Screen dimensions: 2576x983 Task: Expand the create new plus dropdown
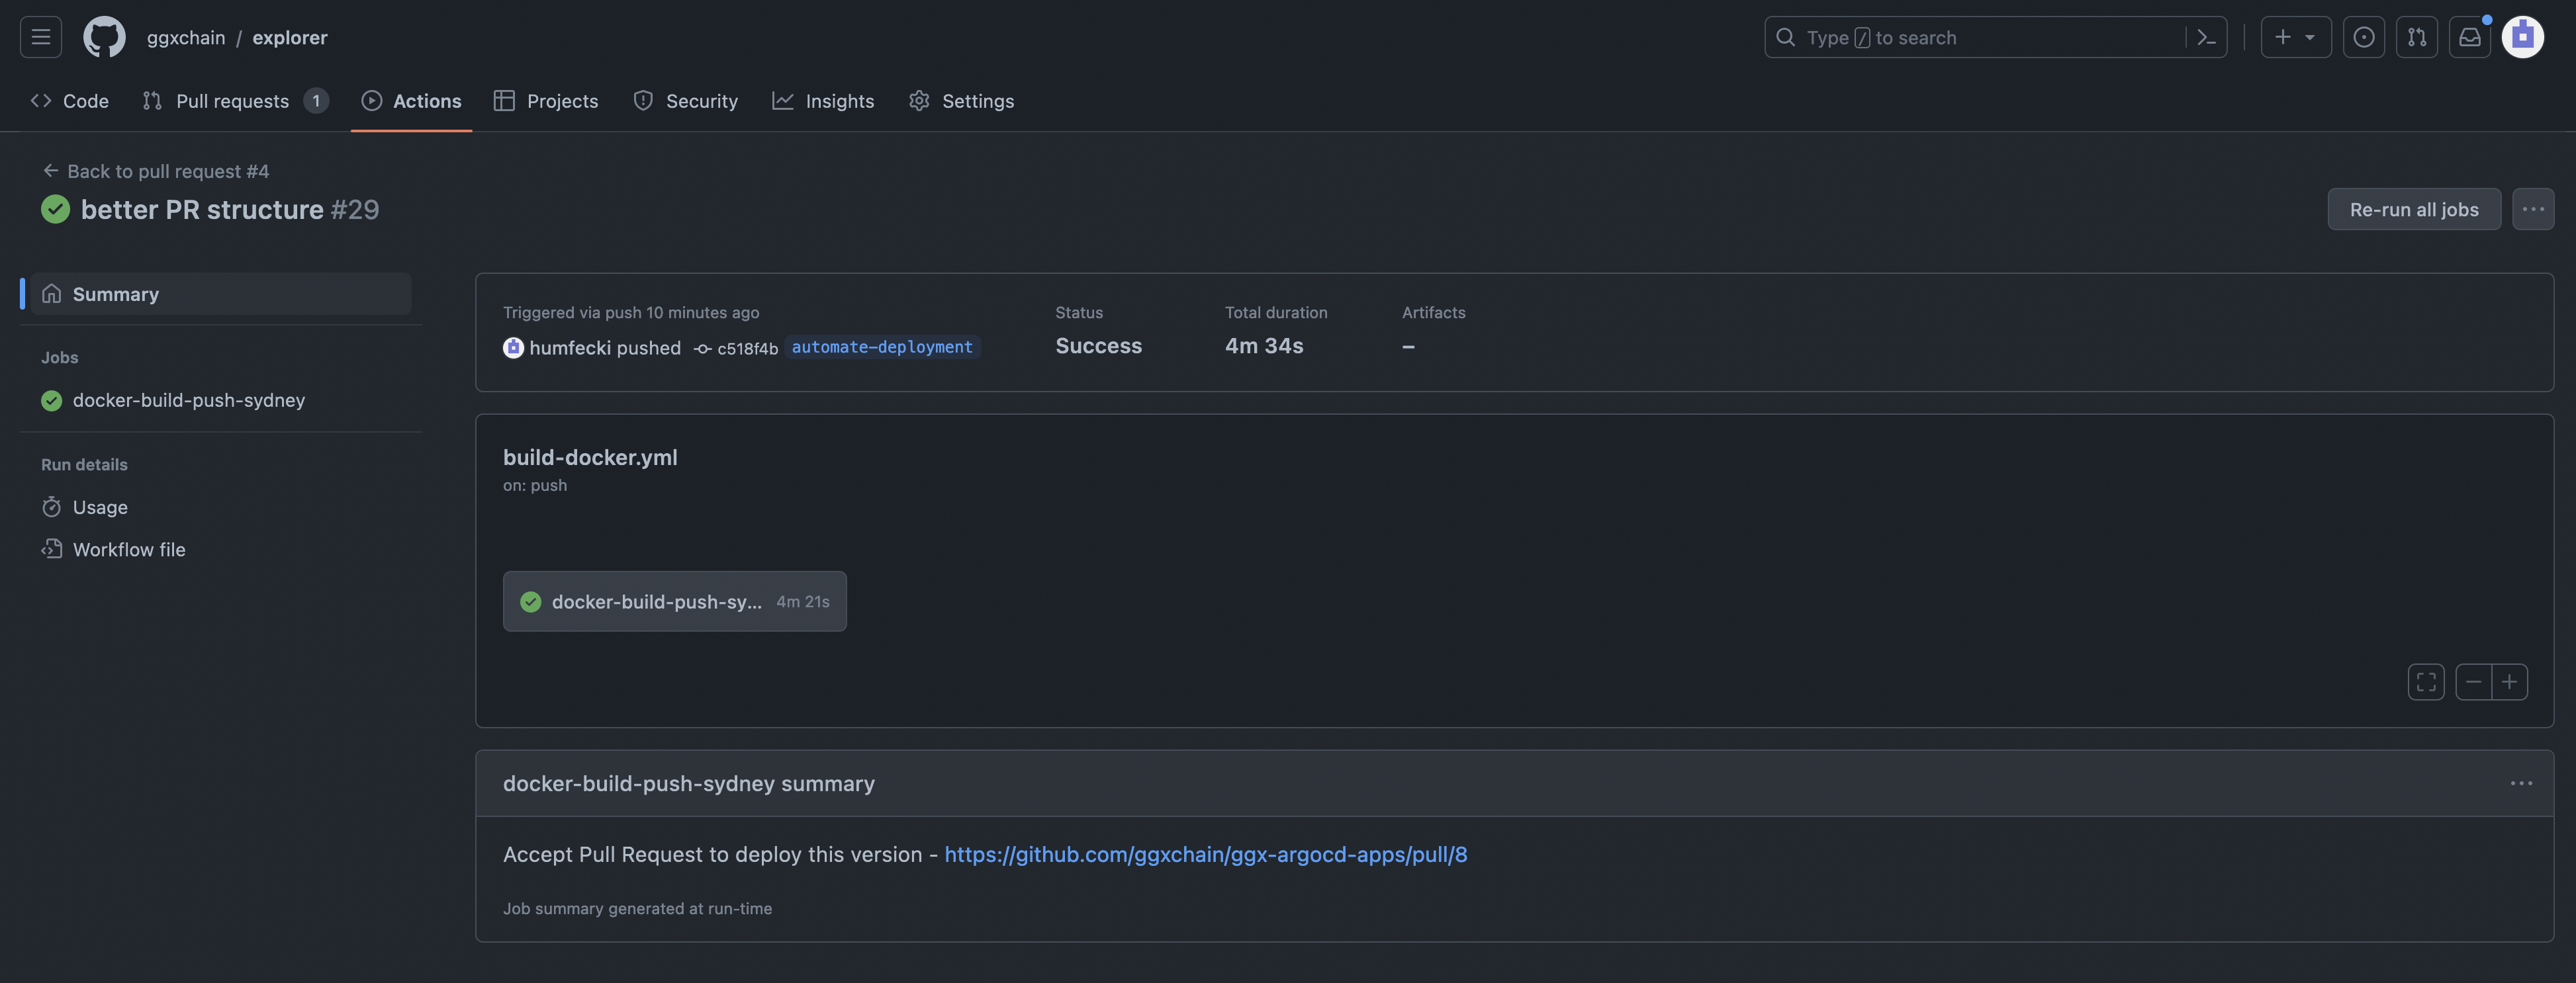[2295, 37]
